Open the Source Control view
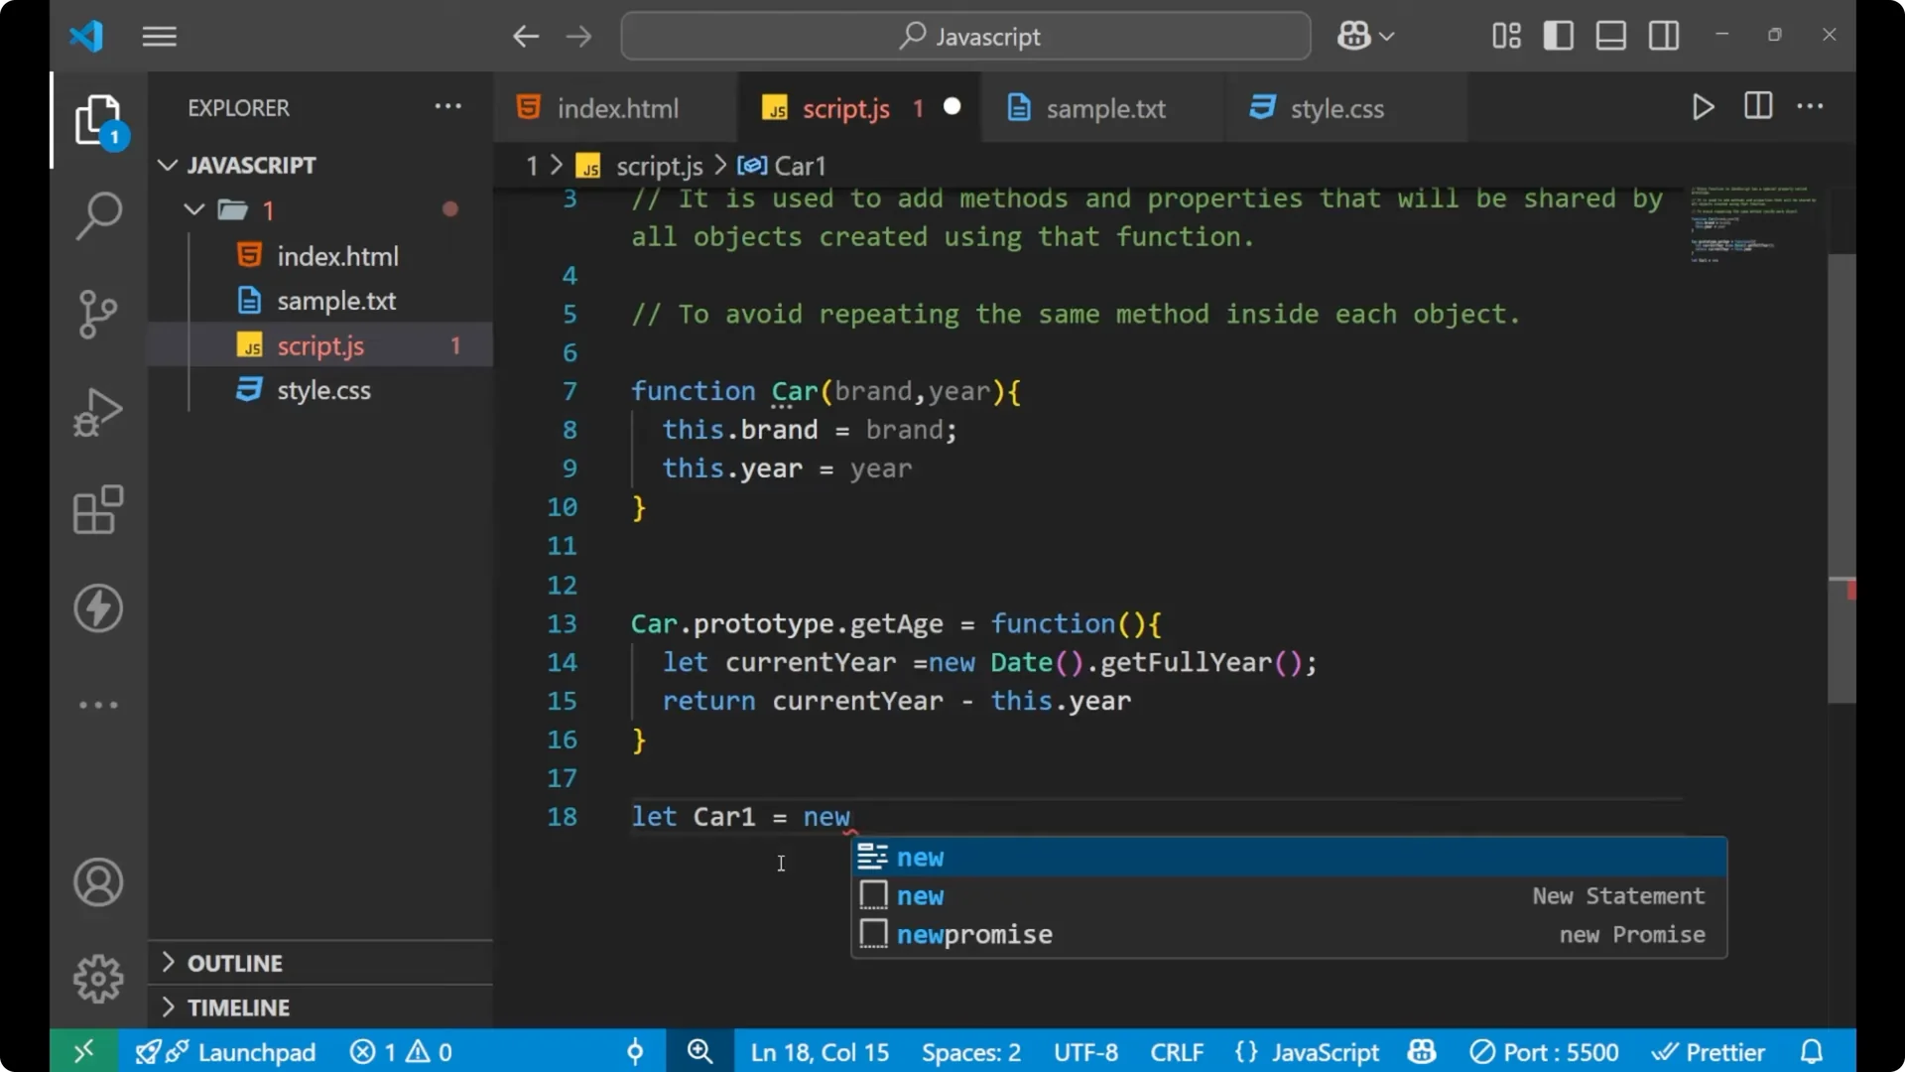The image size is (1905, 1072). point(97,314)
